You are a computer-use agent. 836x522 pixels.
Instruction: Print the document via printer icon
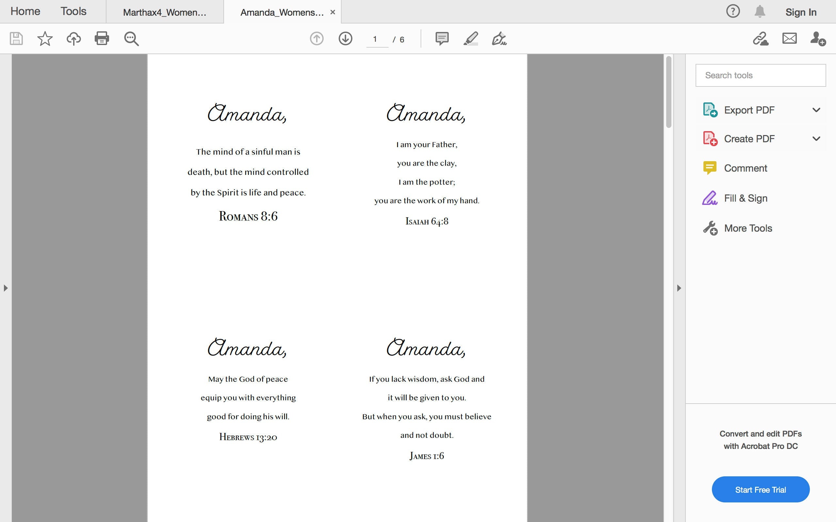pos(102,38)
